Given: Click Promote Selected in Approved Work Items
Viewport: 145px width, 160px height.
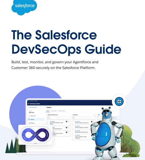Looking at the screenshot, I should point(60,118).
